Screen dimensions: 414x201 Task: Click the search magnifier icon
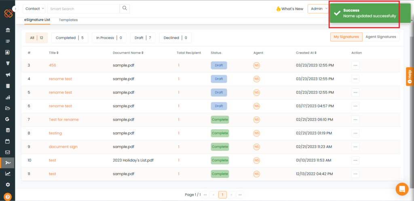[x=125, y=8]
